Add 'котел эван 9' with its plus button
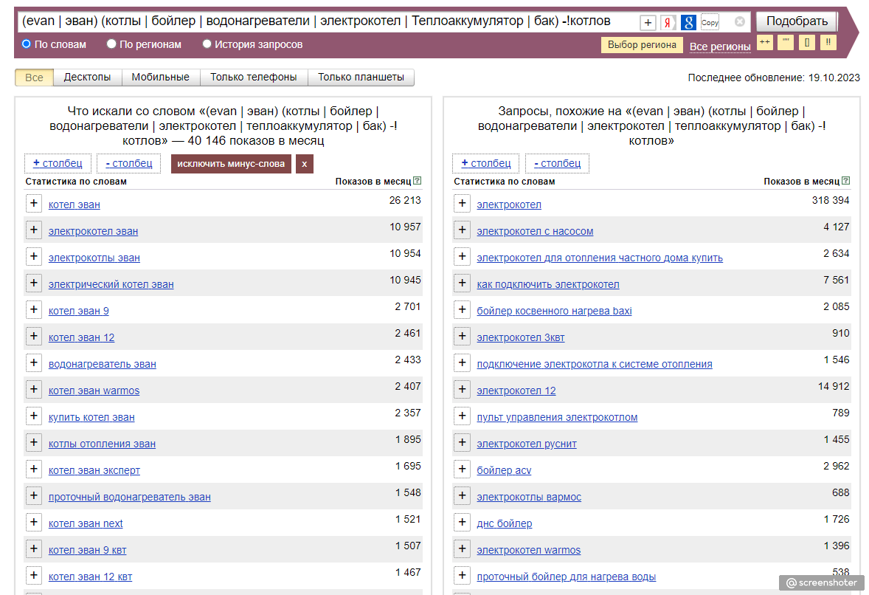869x595 pixels. (x=34, y=310)
